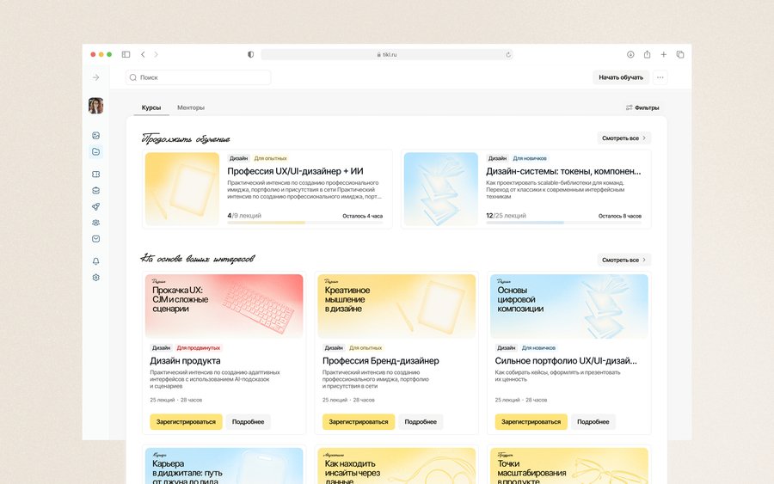Open the browser downloads icon

[x=630, y=54]
